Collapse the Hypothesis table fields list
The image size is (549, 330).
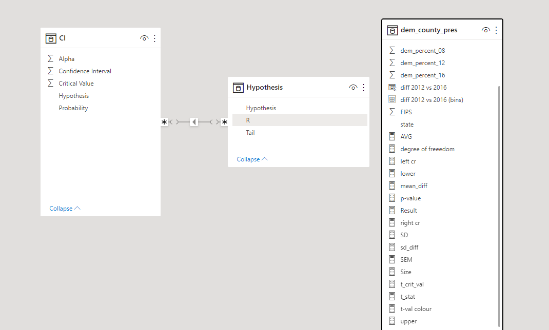pos(252,159)
